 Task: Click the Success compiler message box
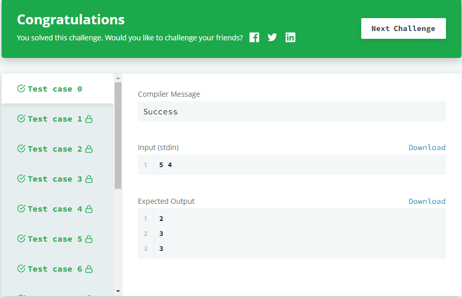point(291,112)
